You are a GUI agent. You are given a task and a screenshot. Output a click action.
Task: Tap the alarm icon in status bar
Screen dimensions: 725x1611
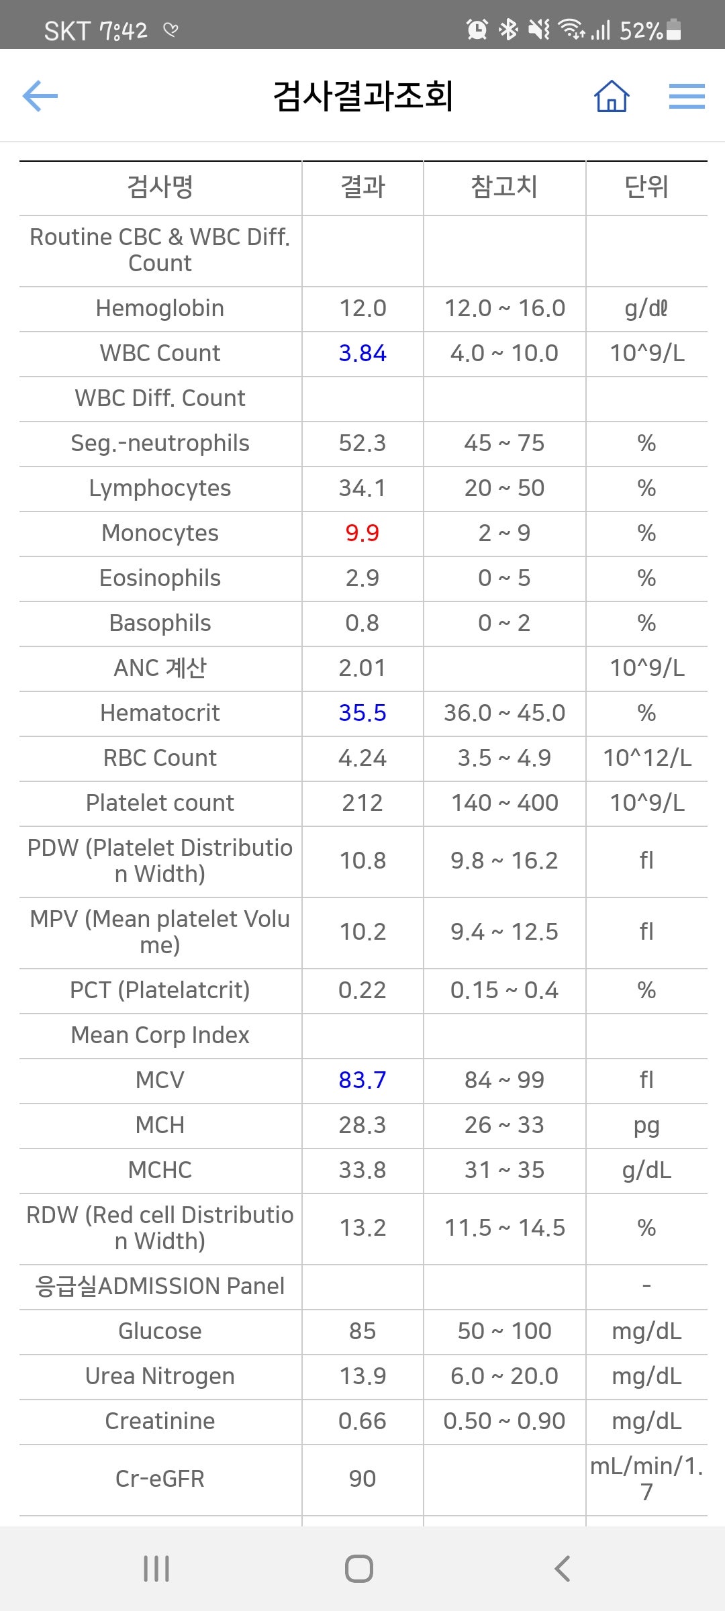click(x=477, y=30)
